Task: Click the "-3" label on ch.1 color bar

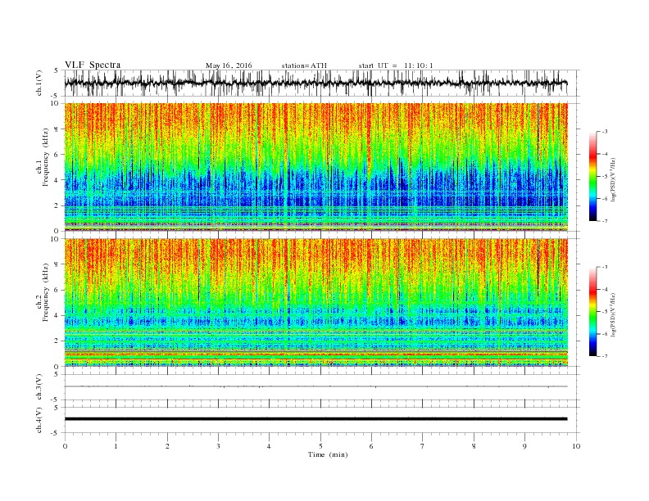Action: tap(605, 132)
